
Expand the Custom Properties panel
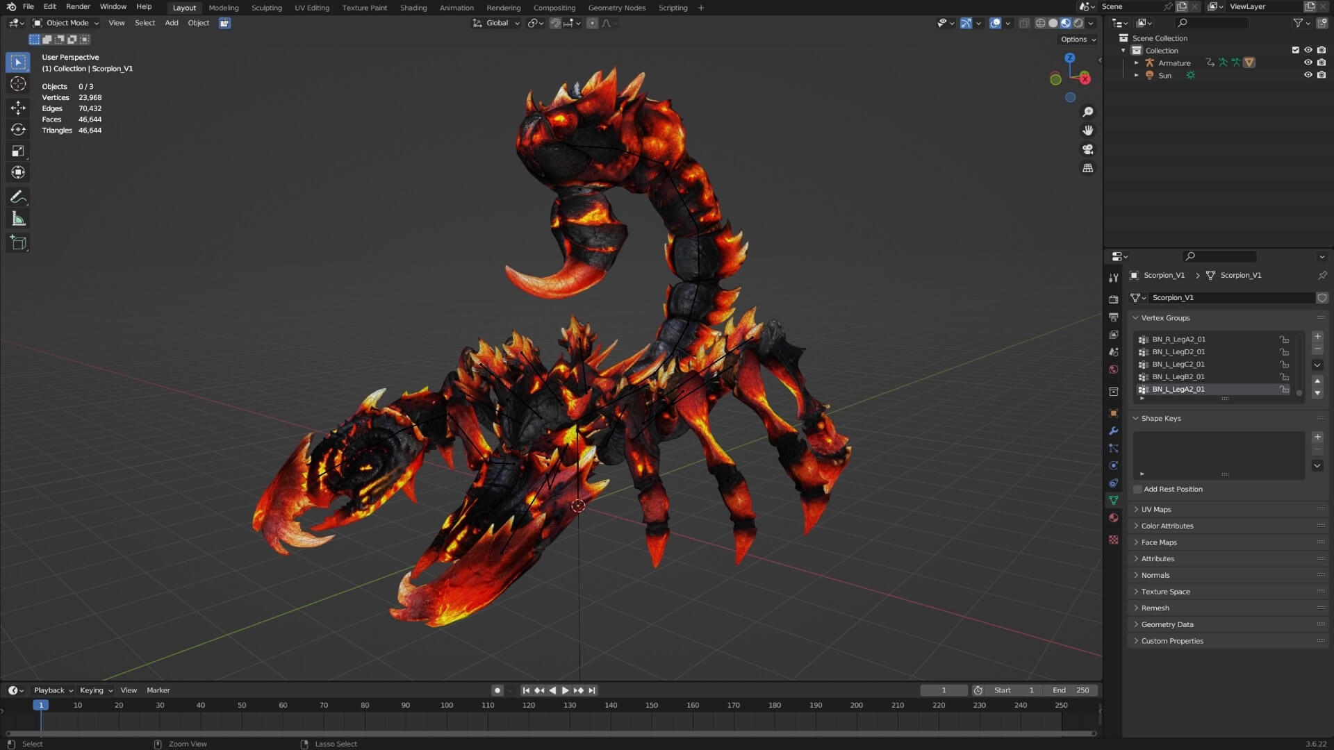(1172, 641)
